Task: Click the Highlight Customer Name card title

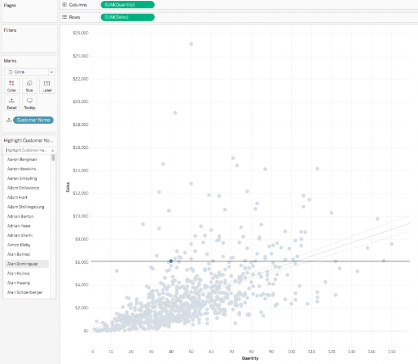Action: coord(28,141)
